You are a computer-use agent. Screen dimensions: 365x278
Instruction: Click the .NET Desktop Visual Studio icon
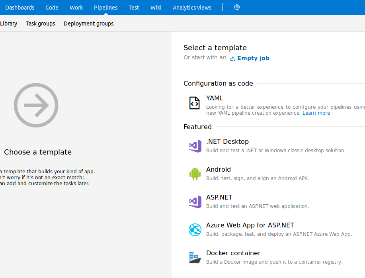pos(195,146)
